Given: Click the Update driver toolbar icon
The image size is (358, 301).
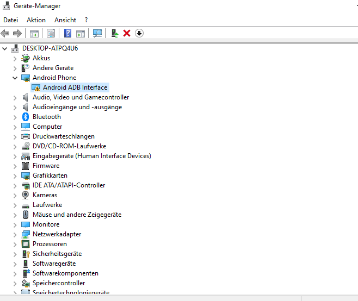Looking at the screenshot, I should point(115,33).
